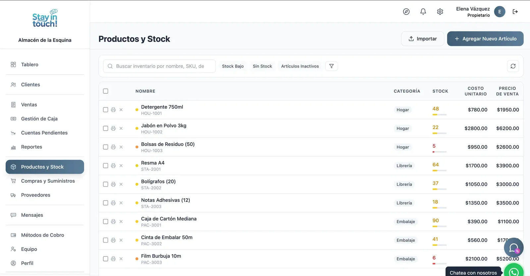Navigate to Compras y Suministros
The width and height of the screenshot is (530, 276).
click(x=45, y=181)
